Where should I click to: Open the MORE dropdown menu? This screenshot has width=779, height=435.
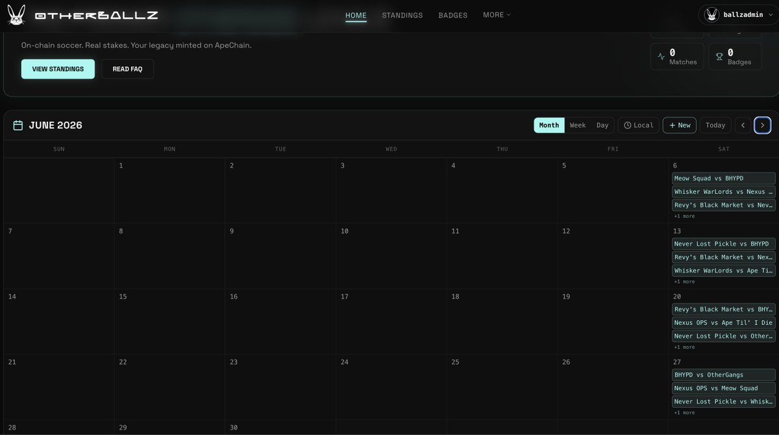[497, 14]
